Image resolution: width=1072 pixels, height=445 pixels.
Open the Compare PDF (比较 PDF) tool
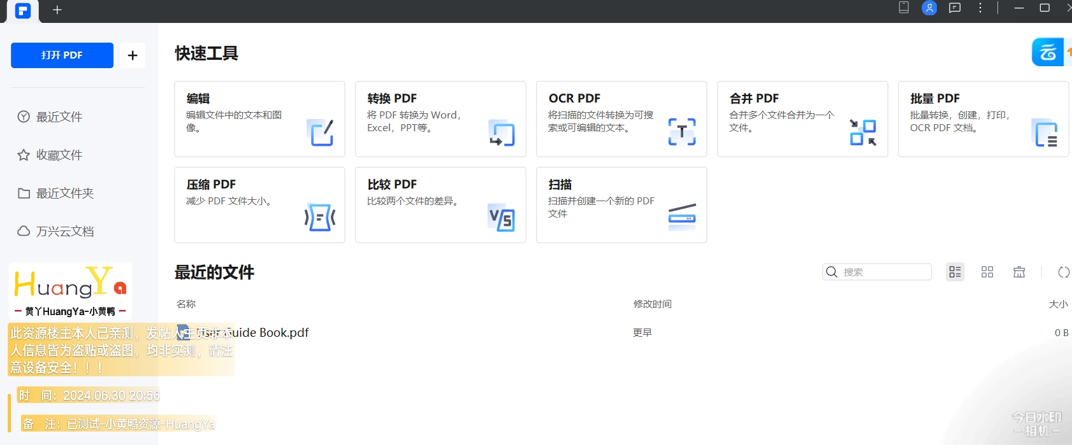[440, 205]
